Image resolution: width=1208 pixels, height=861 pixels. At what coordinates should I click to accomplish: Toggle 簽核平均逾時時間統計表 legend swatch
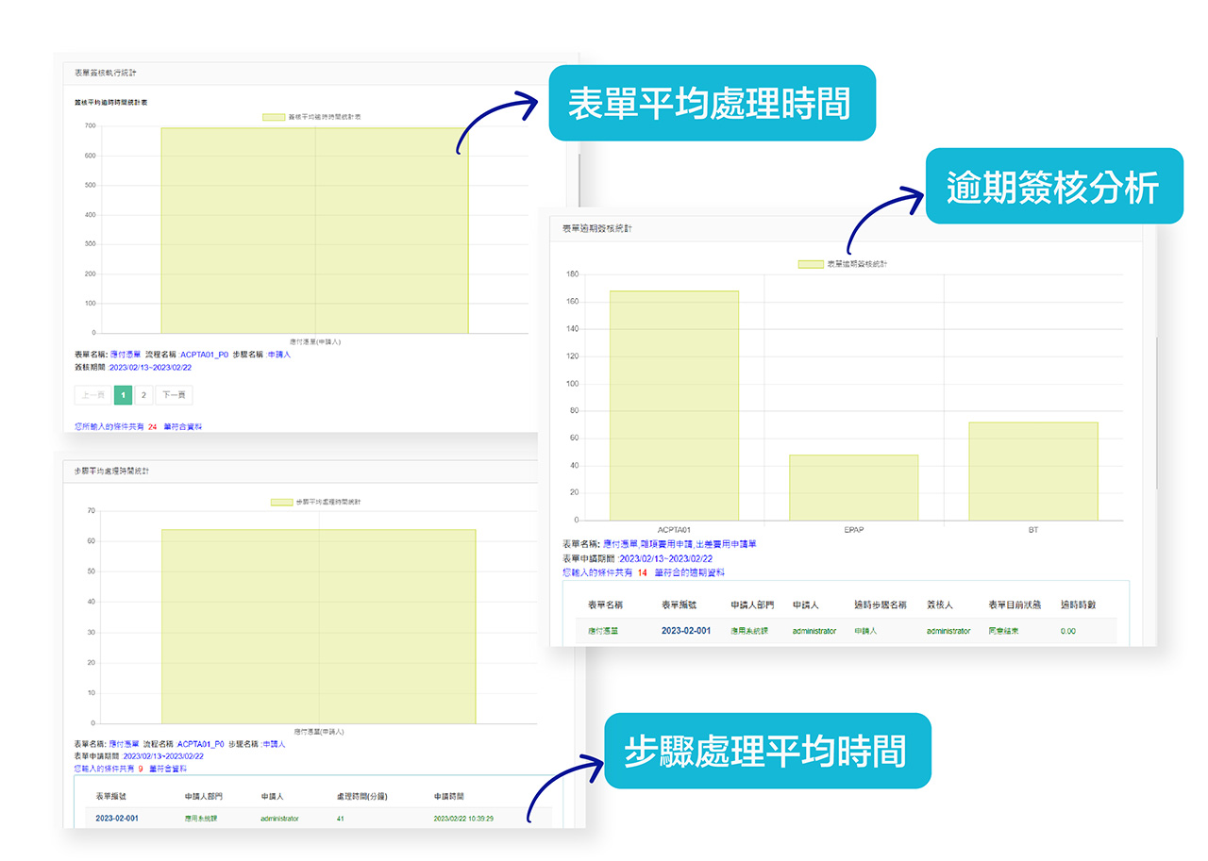click(273, 117)
